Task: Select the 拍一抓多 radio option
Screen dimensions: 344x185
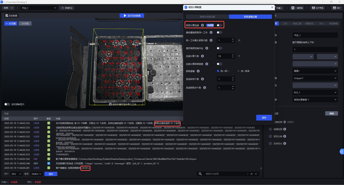Action: coord(238,71)
